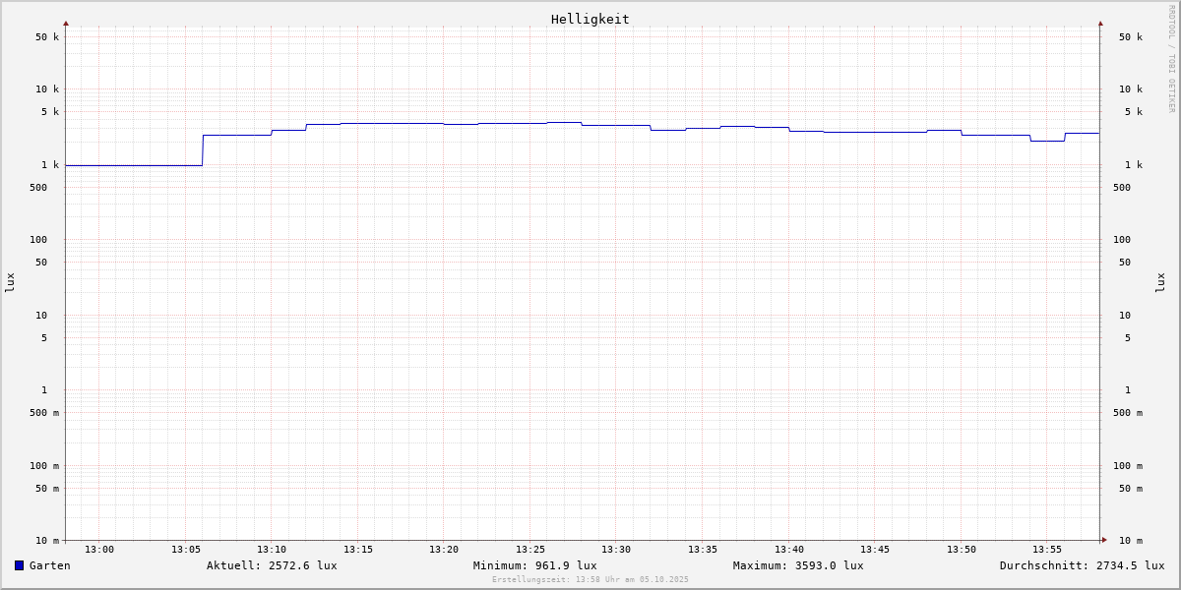Screen dimensions: 1181x590
Task: Click the red arrow atop the right axis
Action: click(x=1100, y=23)
